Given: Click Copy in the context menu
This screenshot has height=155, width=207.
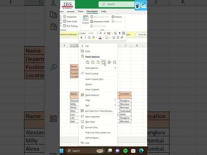Looking at the screenshot, I should tap(98, 51).
